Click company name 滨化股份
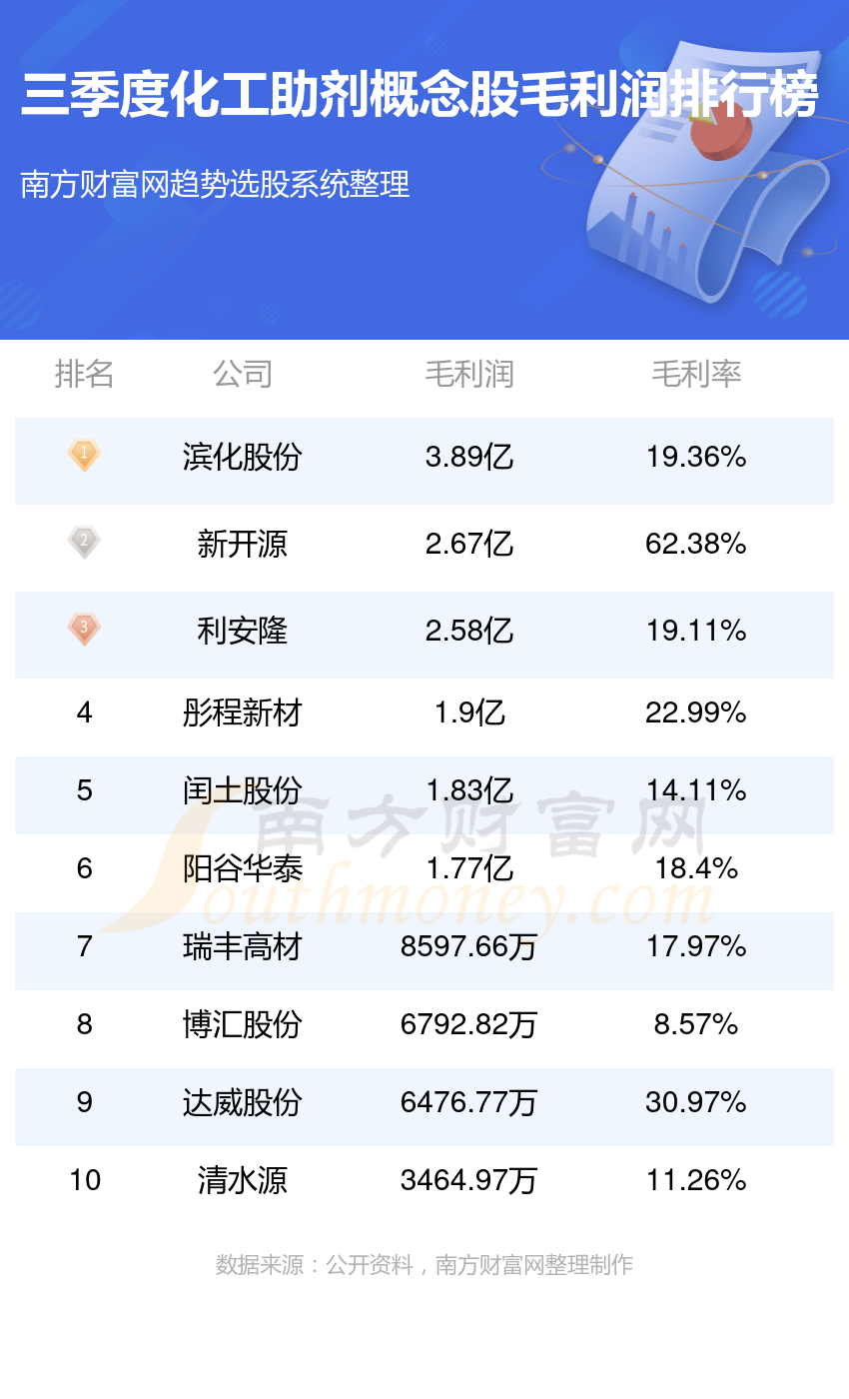Viewport: 849px width, 1399px height. [242, 458]
